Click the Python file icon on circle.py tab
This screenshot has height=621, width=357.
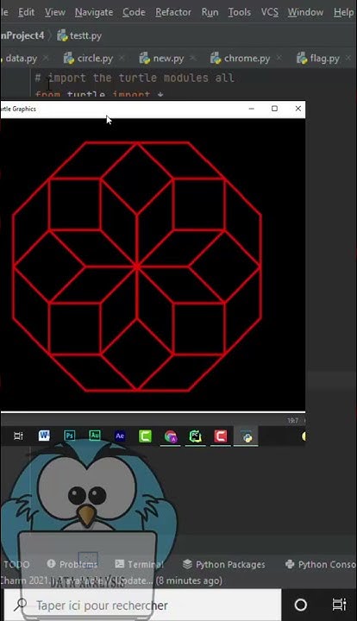click(x=69, y=59)
